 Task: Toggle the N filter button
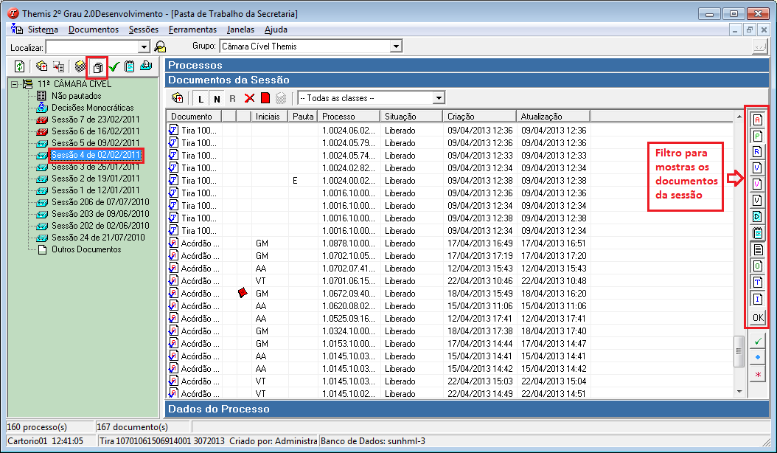point(217,99)
